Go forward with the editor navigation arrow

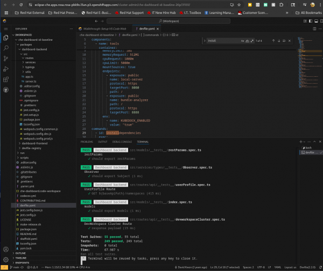tap(102, 21)
